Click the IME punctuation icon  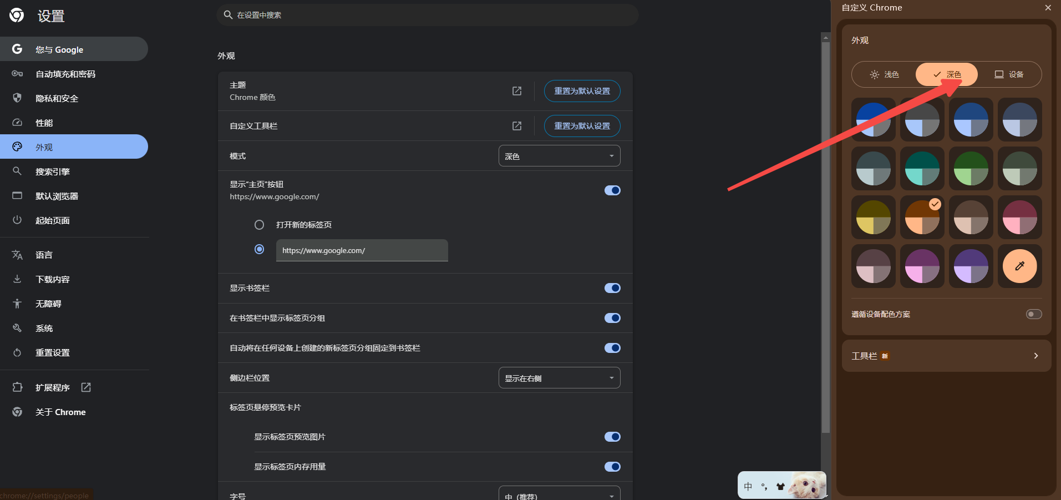pyautogui.click(x=764, y=487)
